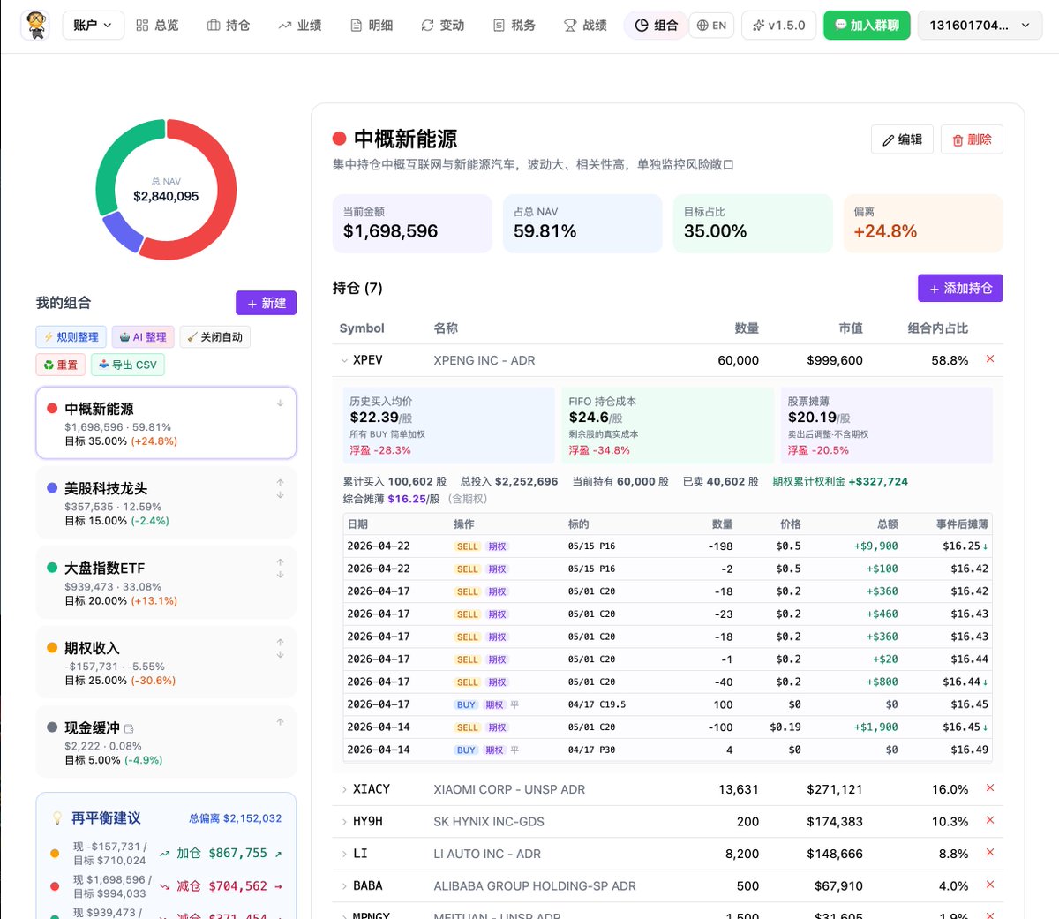Open the 业绩 tab
1059x919 pixels.
click(300, 26)
